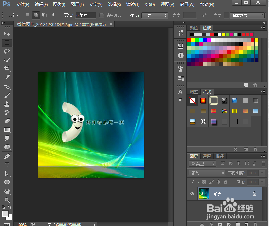Select the Quick Selection tool
269x226 pixels.
pos(7,60)
